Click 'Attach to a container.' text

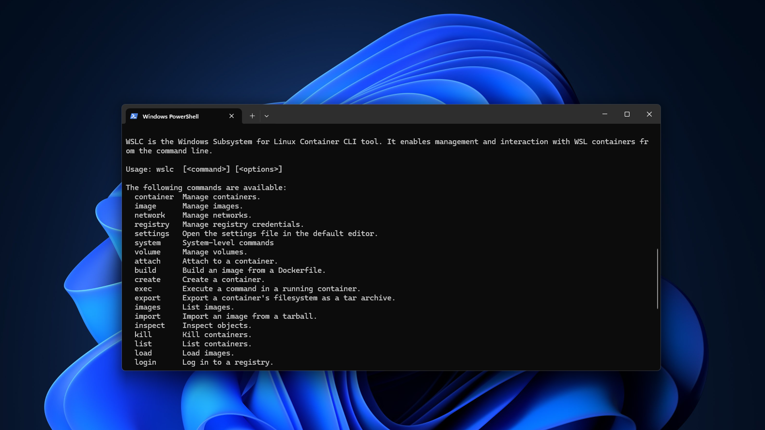[230, 261]
